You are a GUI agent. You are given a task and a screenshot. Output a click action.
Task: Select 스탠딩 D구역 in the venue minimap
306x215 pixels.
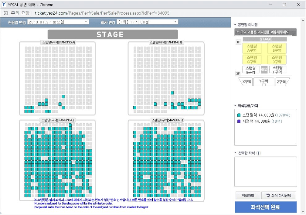point(277,60)
